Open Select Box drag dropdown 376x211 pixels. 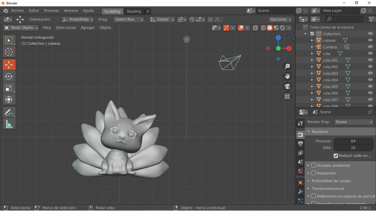click(x=129, y=20)
